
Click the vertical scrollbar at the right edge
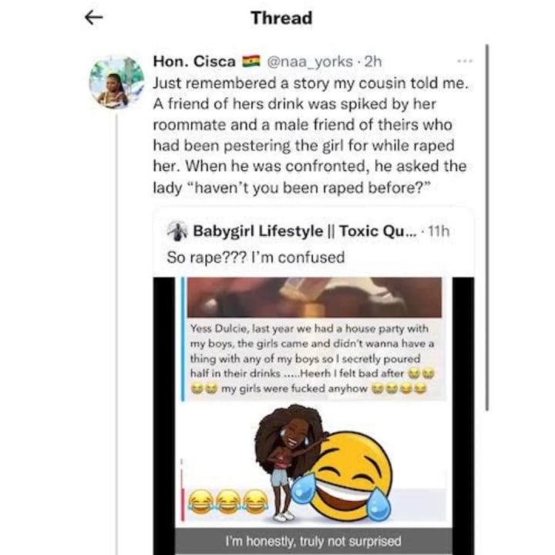(x=487, y=227)
